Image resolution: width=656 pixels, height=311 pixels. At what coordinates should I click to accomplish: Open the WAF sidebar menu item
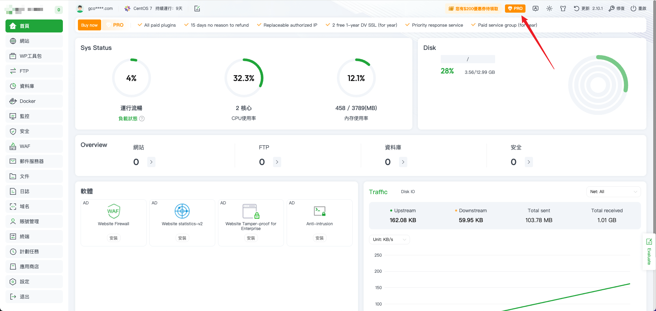pyautogui.click(x=34, y=146)
